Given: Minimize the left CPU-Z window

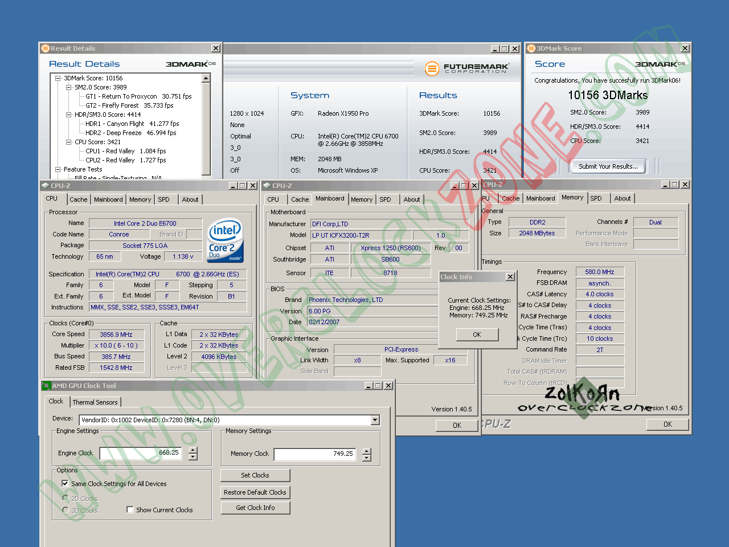Looking at the screenshot, I should pos(233,186).
